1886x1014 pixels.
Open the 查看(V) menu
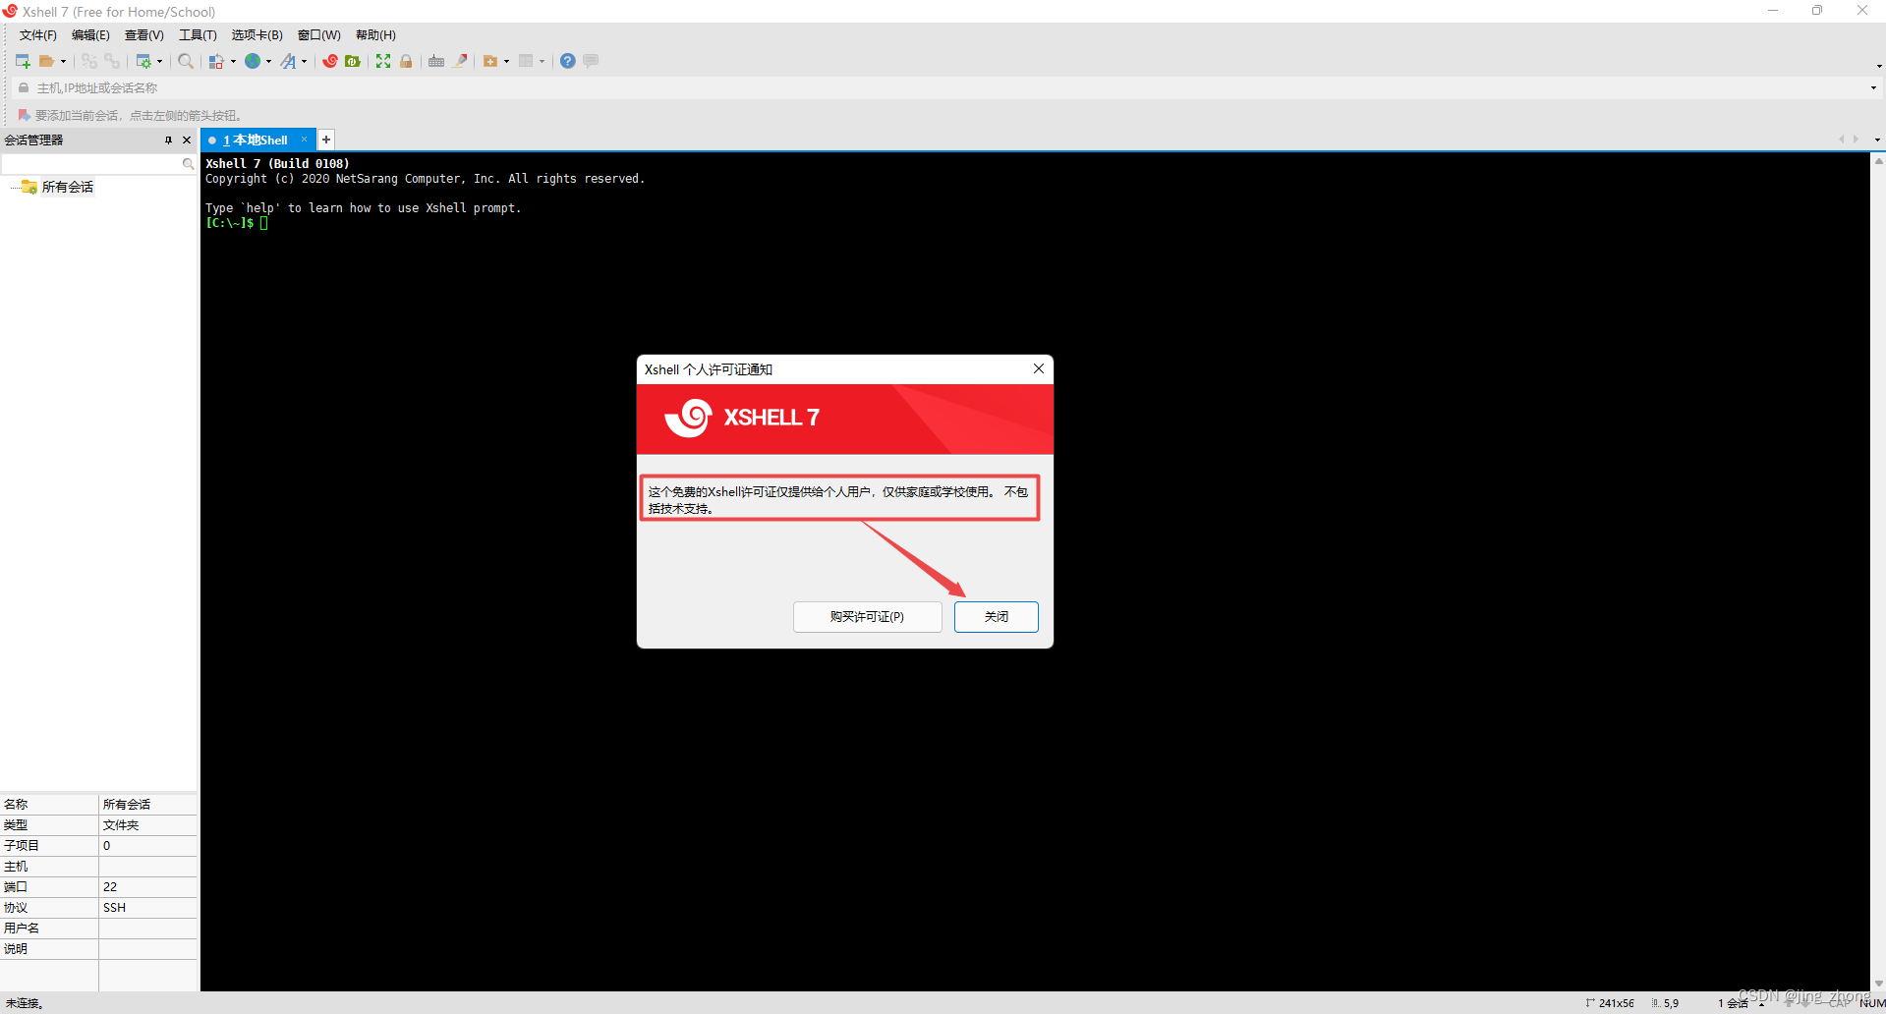tap(144, 35)
